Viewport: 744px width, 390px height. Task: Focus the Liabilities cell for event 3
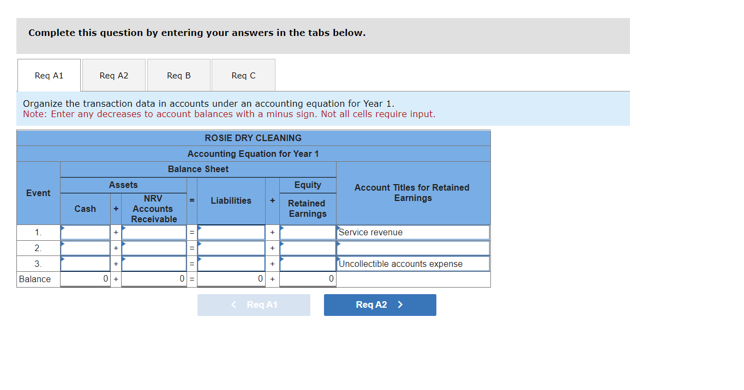pos(231,264)
